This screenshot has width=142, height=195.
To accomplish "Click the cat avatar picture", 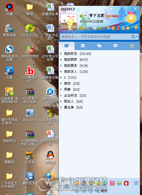I will (69, 22).
